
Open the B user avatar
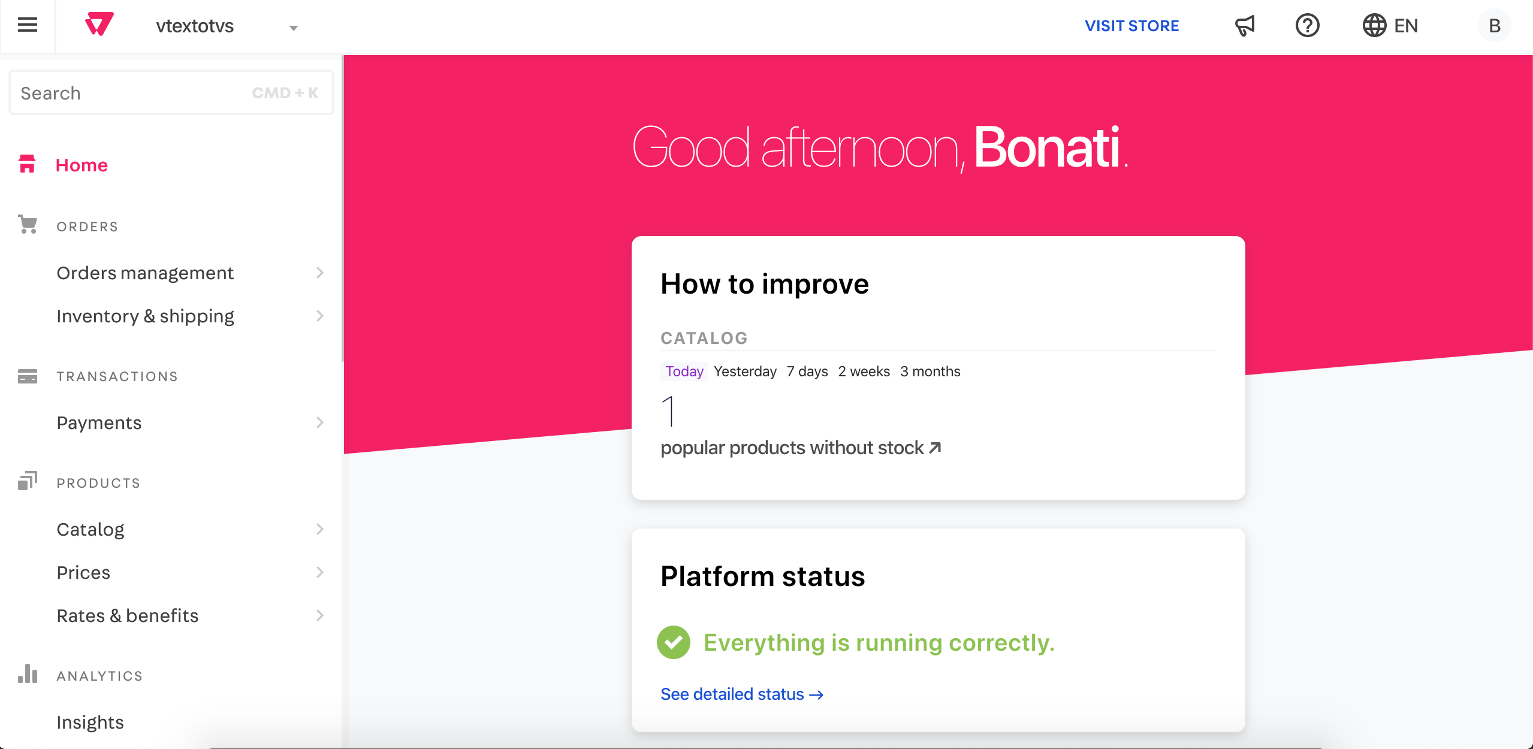pos(1494,26)
